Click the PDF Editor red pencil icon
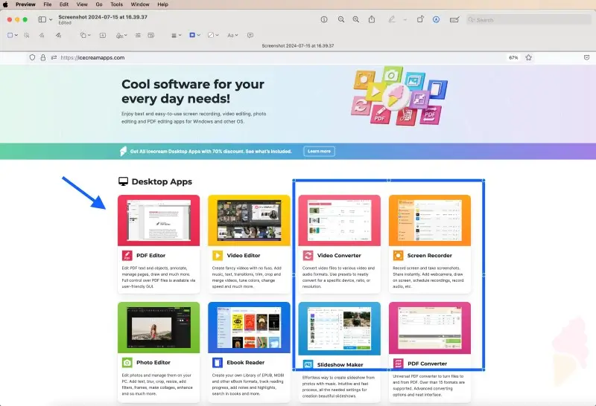This screenshot has height=406, width=596. (x=127, y=255)
